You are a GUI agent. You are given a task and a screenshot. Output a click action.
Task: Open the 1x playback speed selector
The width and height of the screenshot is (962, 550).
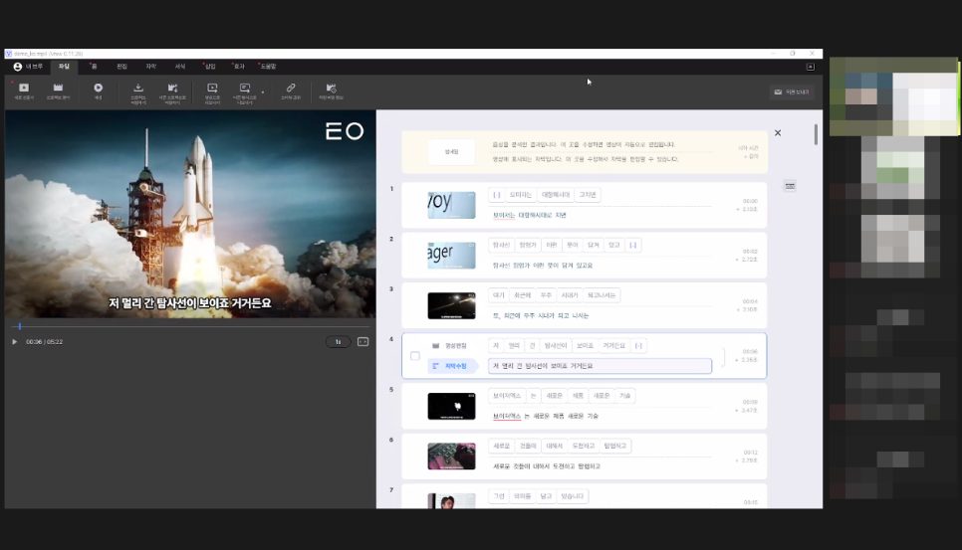pyautogui.click(x=338, y=342)
